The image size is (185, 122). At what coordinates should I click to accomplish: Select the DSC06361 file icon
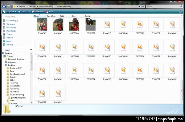42,48
